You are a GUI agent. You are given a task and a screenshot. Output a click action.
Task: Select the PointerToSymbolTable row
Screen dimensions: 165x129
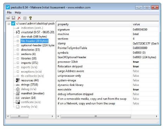[x=108, y=48]
